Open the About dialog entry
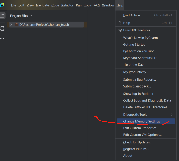 [146, 156]
